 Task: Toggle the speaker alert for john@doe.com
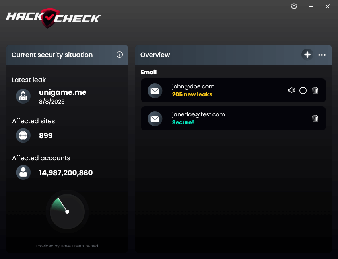click(x=291, y=90)
